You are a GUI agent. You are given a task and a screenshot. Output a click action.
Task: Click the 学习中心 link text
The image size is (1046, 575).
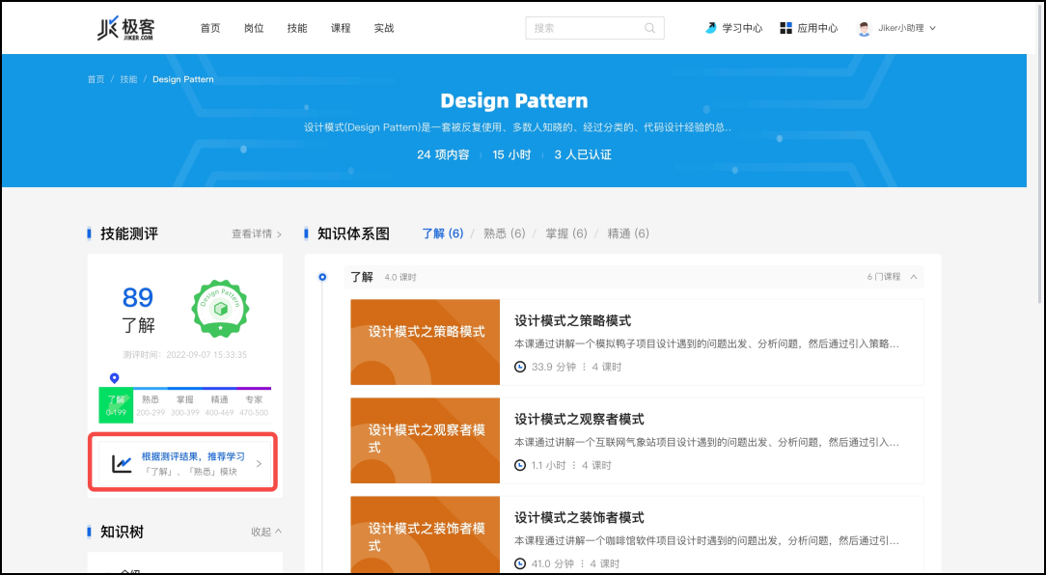pyautogui.click(x=742, y=28)
